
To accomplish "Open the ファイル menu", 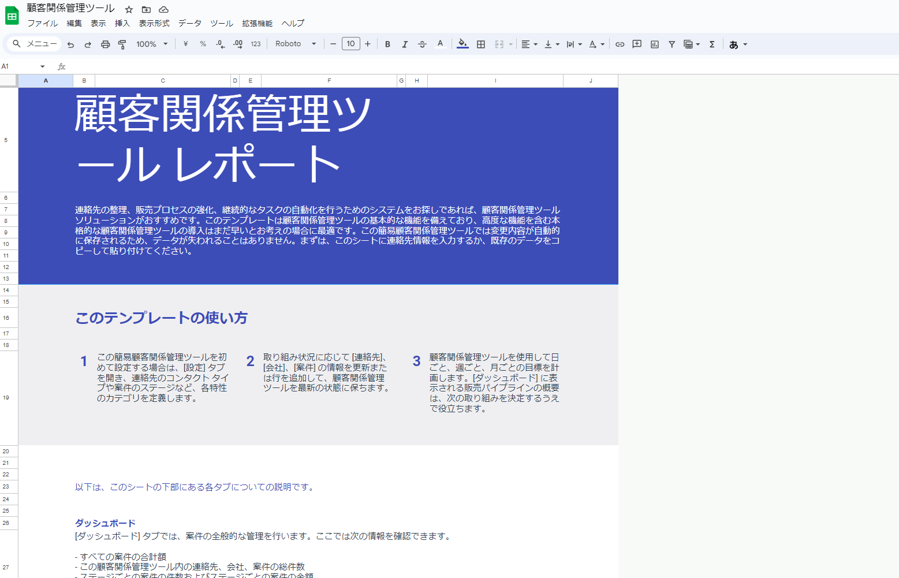I will tap(42, 23).
